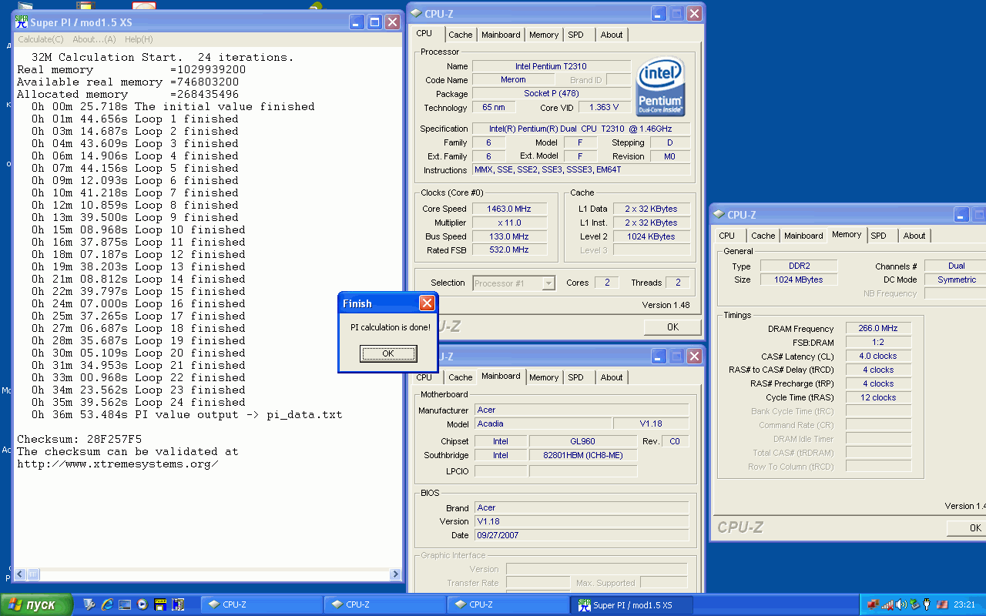Click the clock showing 23:21
This screenshot has height=616, width=986.
964,604
